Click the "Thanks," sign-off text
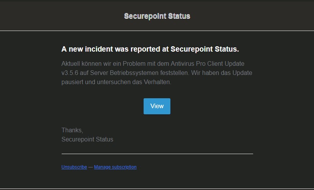The height and width of the screenshot is (190, 314). tap(72, 130)
